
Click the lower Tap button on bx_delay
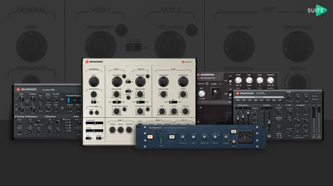point(62,108)
